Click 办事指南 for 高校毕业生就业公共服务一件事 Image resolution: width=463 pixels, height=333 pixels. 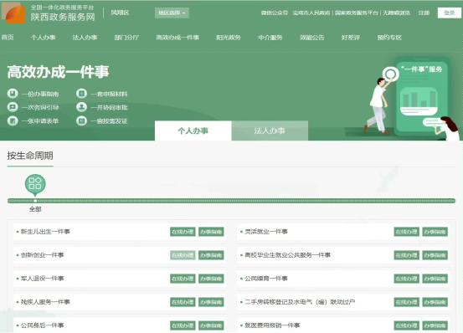click(435, 255)
